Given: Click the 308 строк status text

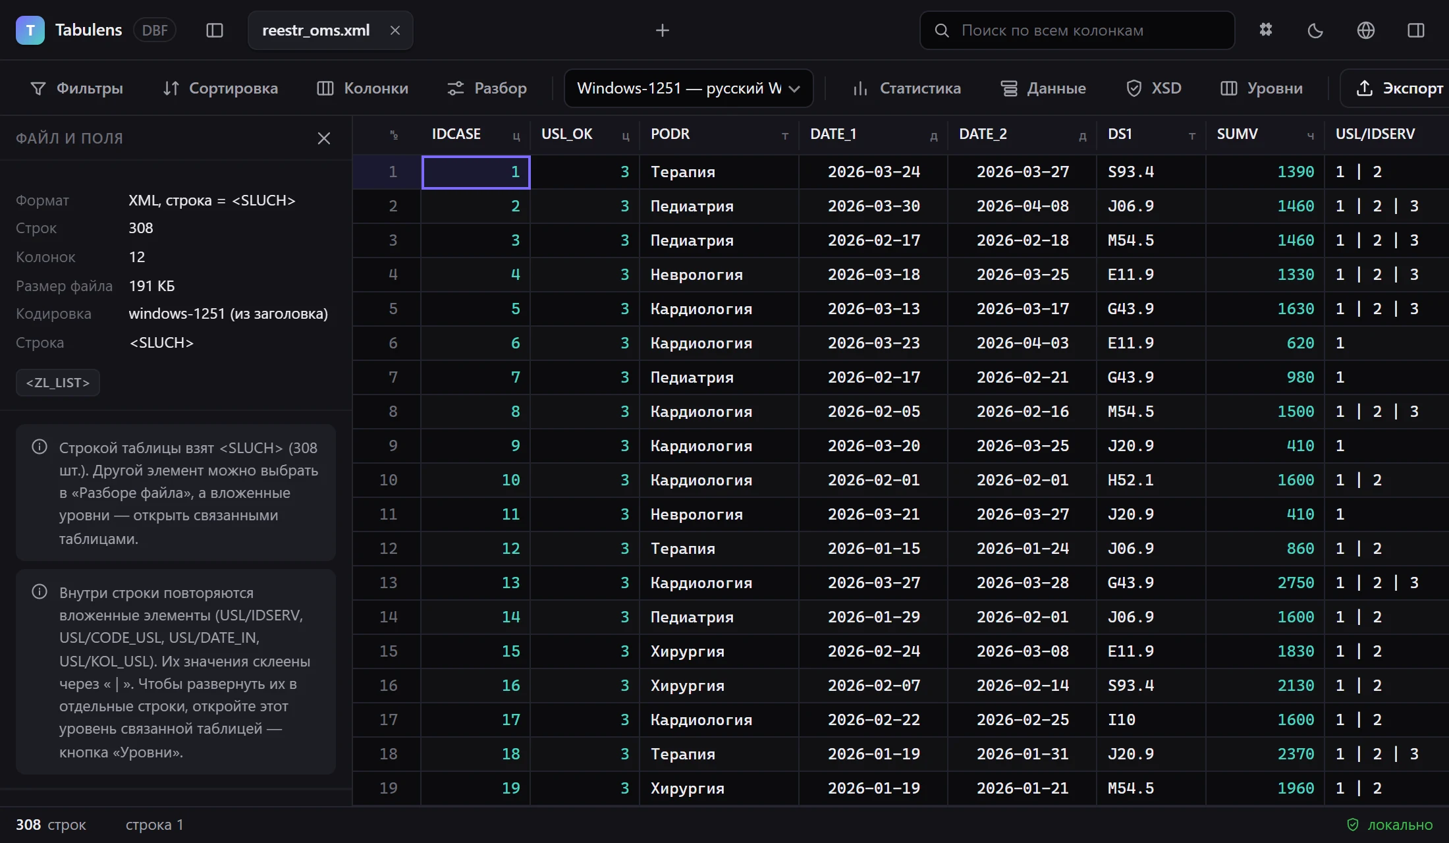Looking at the screenshot, I should click(x=51, y=825).
